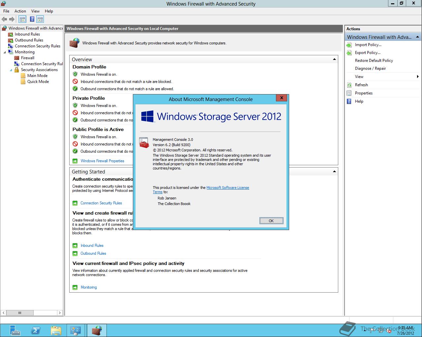422x337 pixels.
Task: Collapse the Getting Started section
Action: (334, 171)
